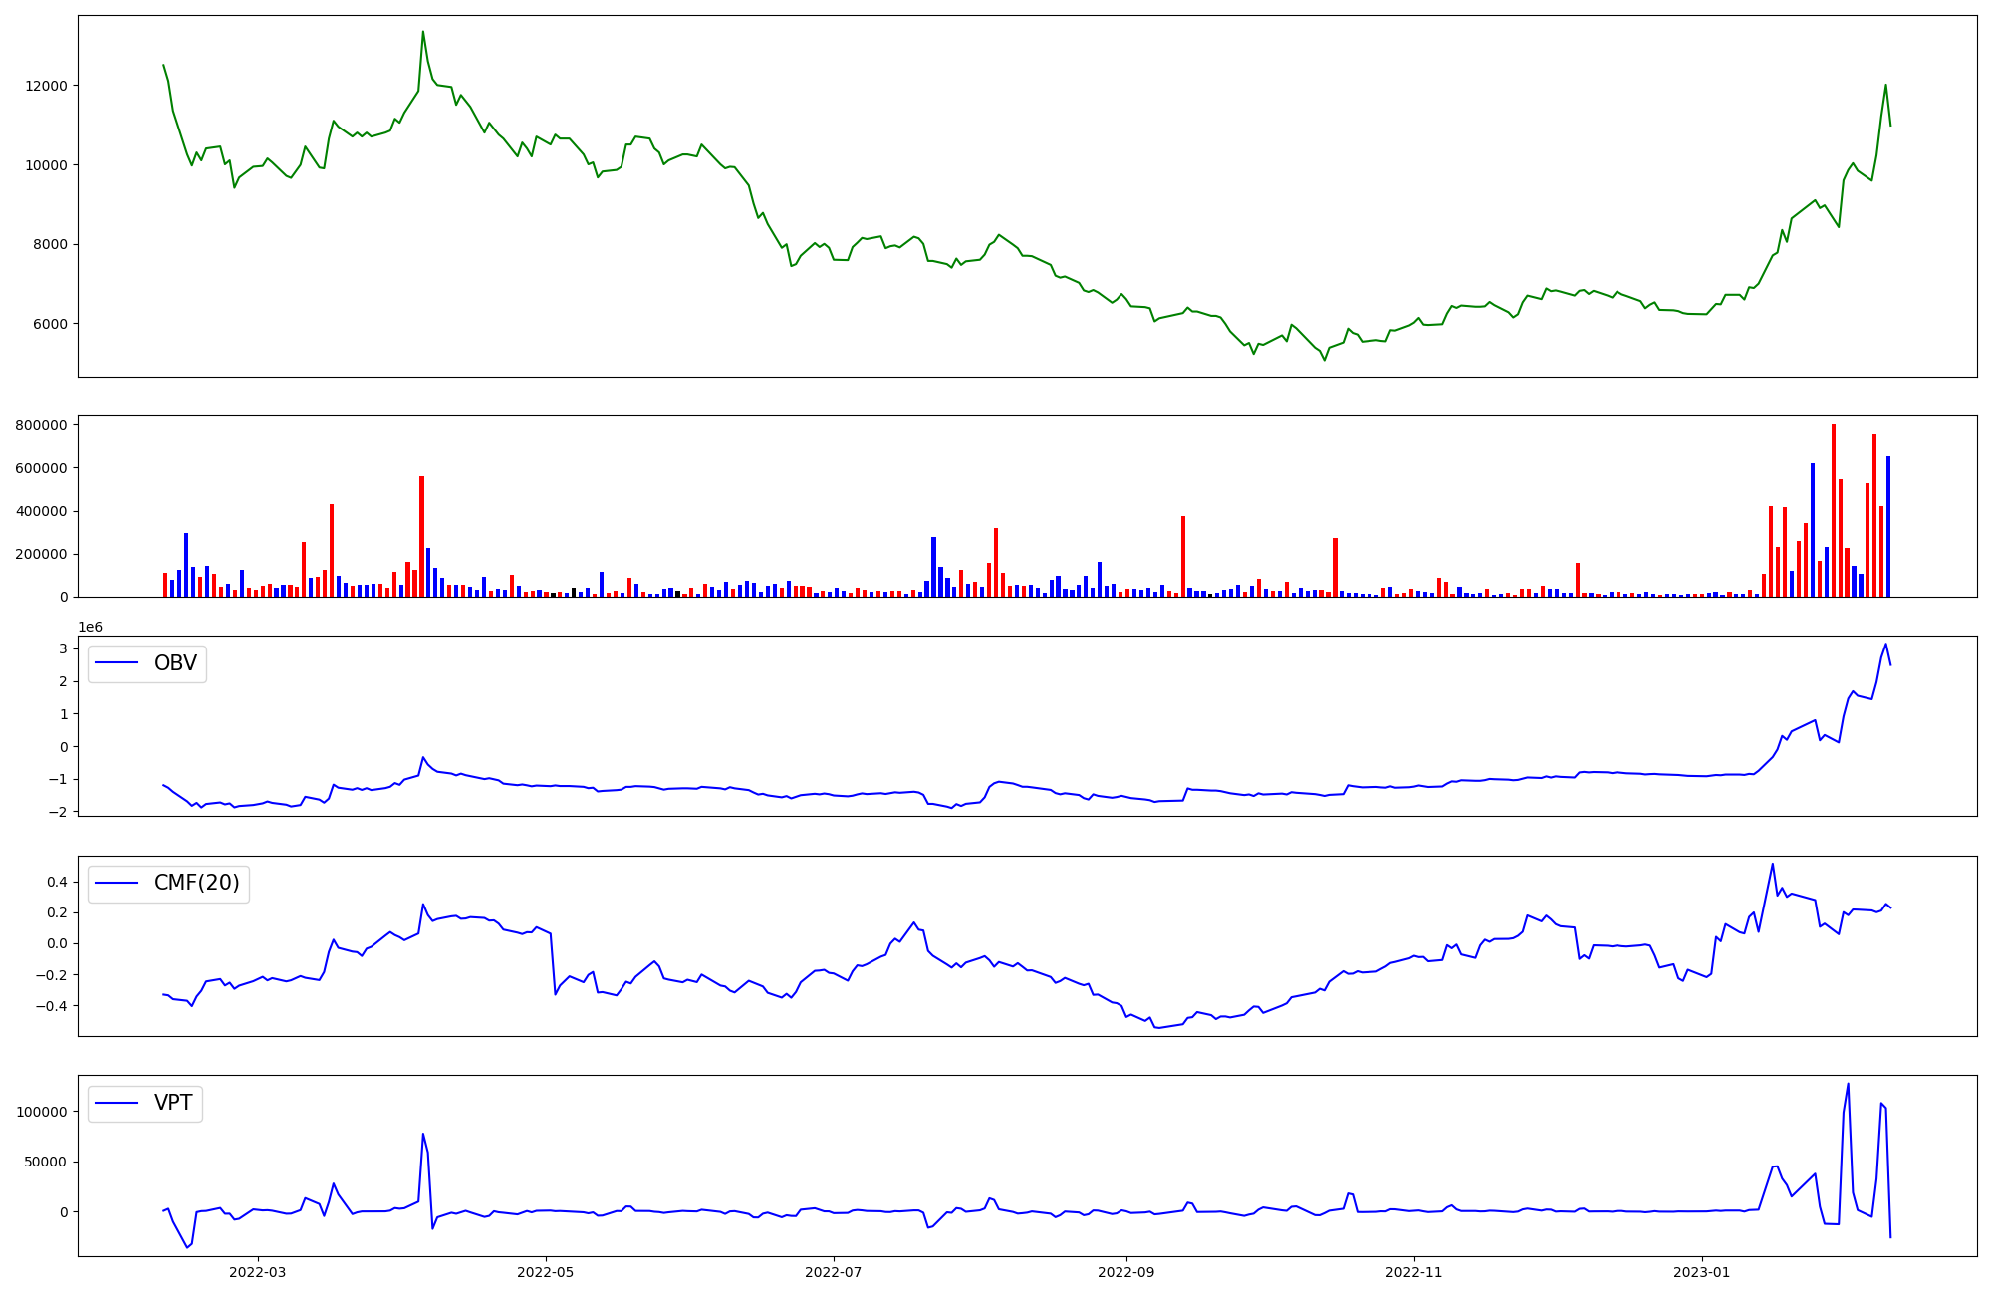1992x1295 pixels.
Task: Click the 2022-07 date tick label
Action: (x=833, y=1272)
